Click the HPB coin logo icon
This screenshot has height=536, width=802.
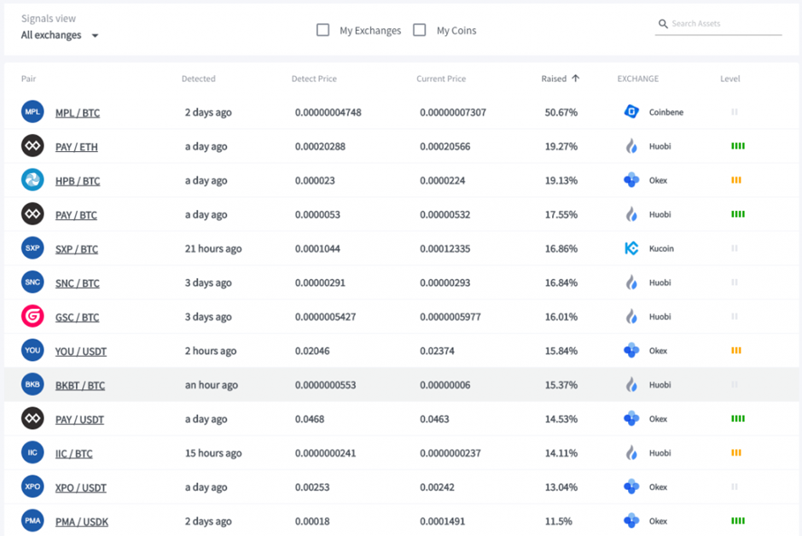(32, 180)
